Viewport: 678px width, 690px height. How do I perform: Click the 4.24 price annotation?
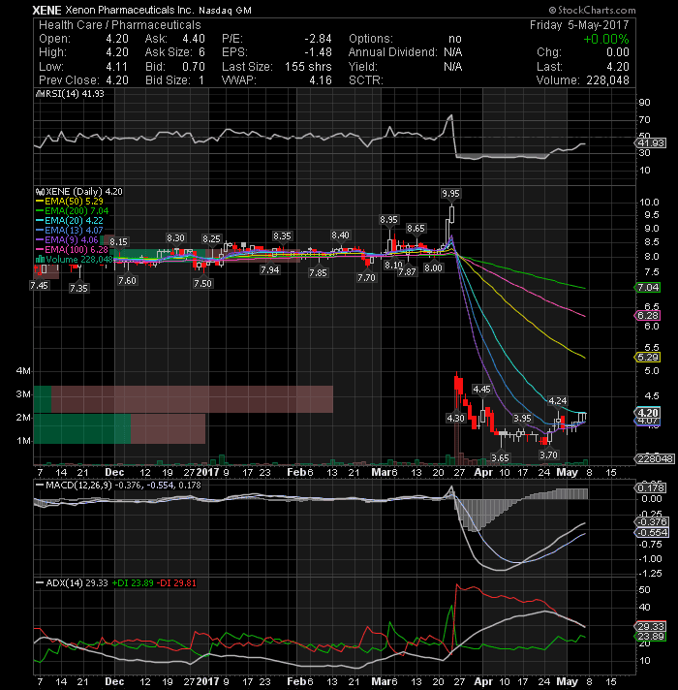tap(558, 400)
